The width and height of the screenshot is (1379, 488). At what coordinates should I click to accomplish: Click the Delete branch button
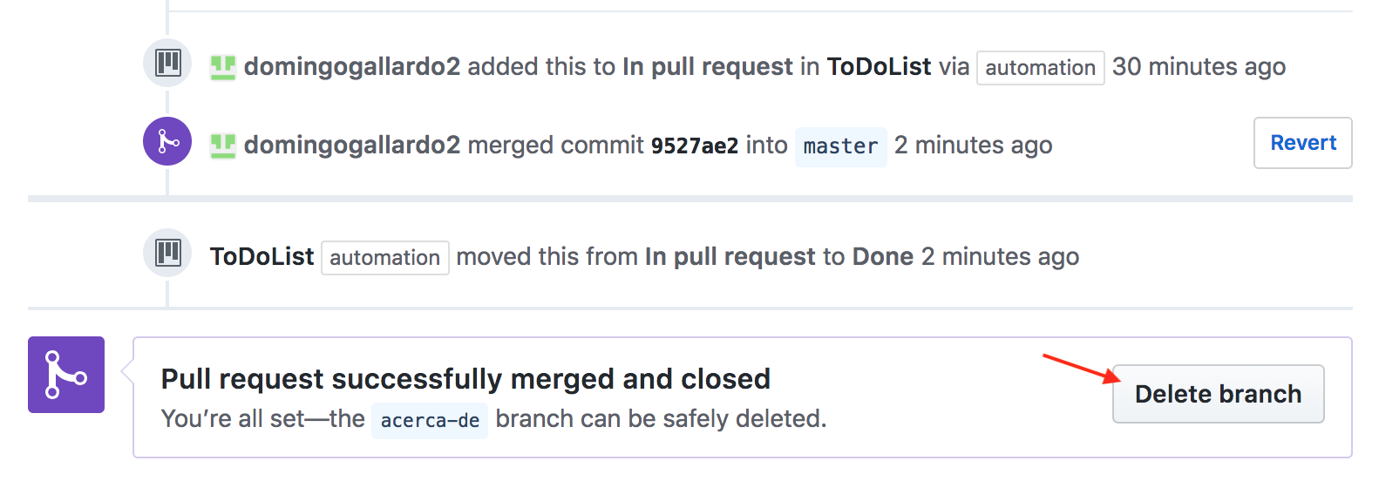tap(1218, 394)
